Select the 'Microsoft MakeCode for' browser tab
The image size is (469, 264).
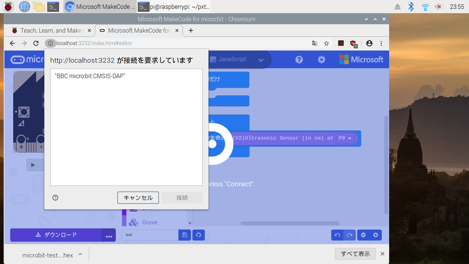coord(138,31)
